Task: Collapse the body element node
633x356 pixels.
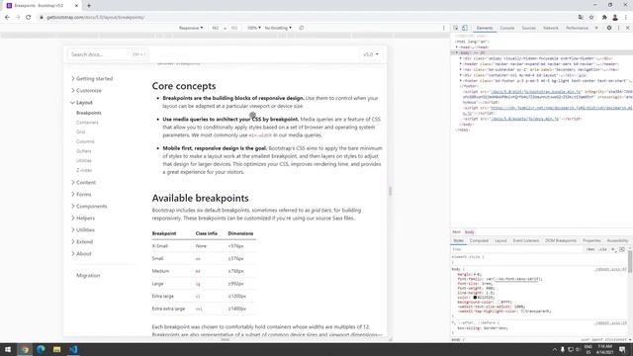Action: point(457,52)
